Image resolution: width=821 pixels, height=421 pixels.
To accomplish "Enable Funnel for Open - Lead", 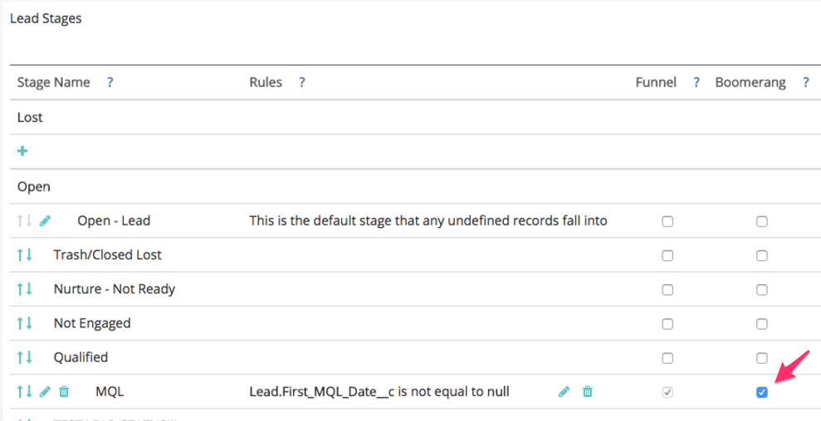I will 667,222.
